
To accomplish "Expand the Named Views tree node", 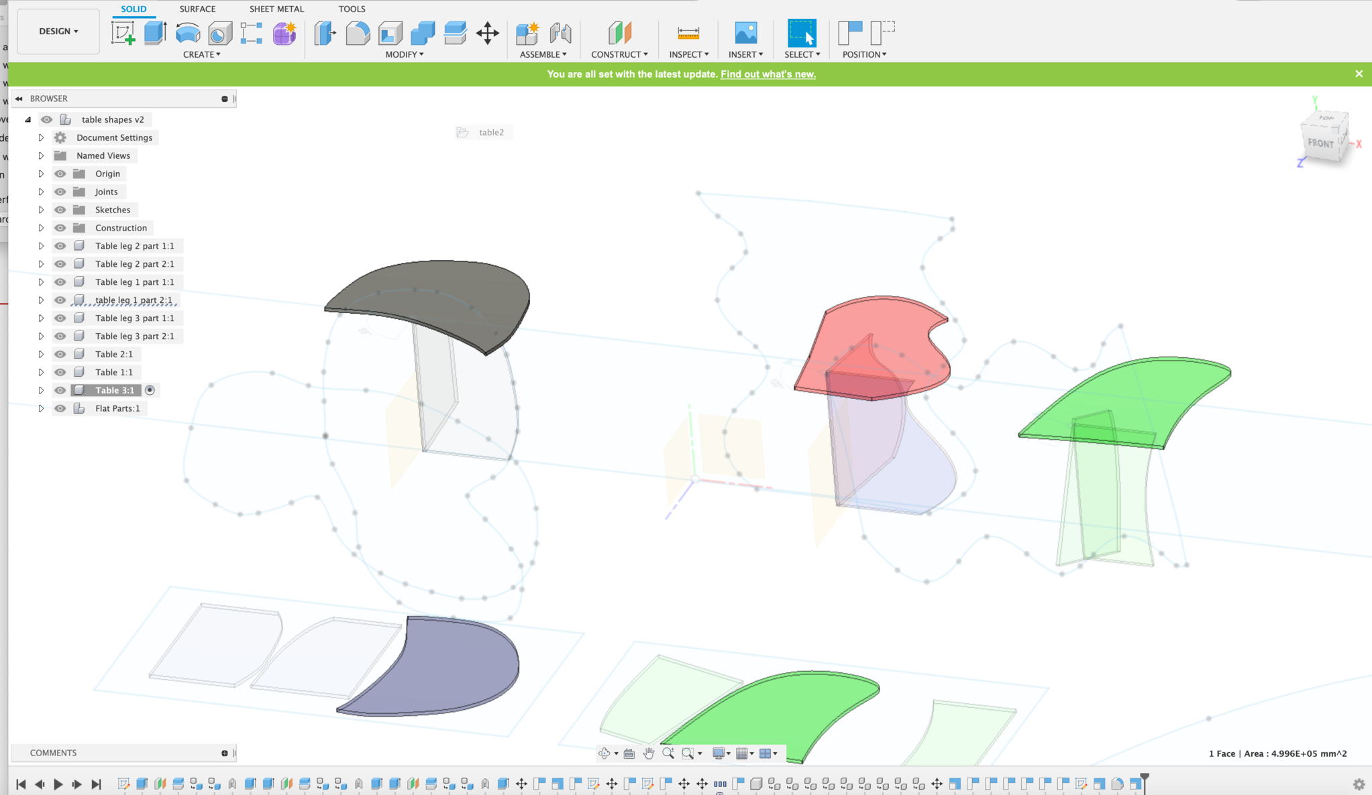I will coord(41,156).
